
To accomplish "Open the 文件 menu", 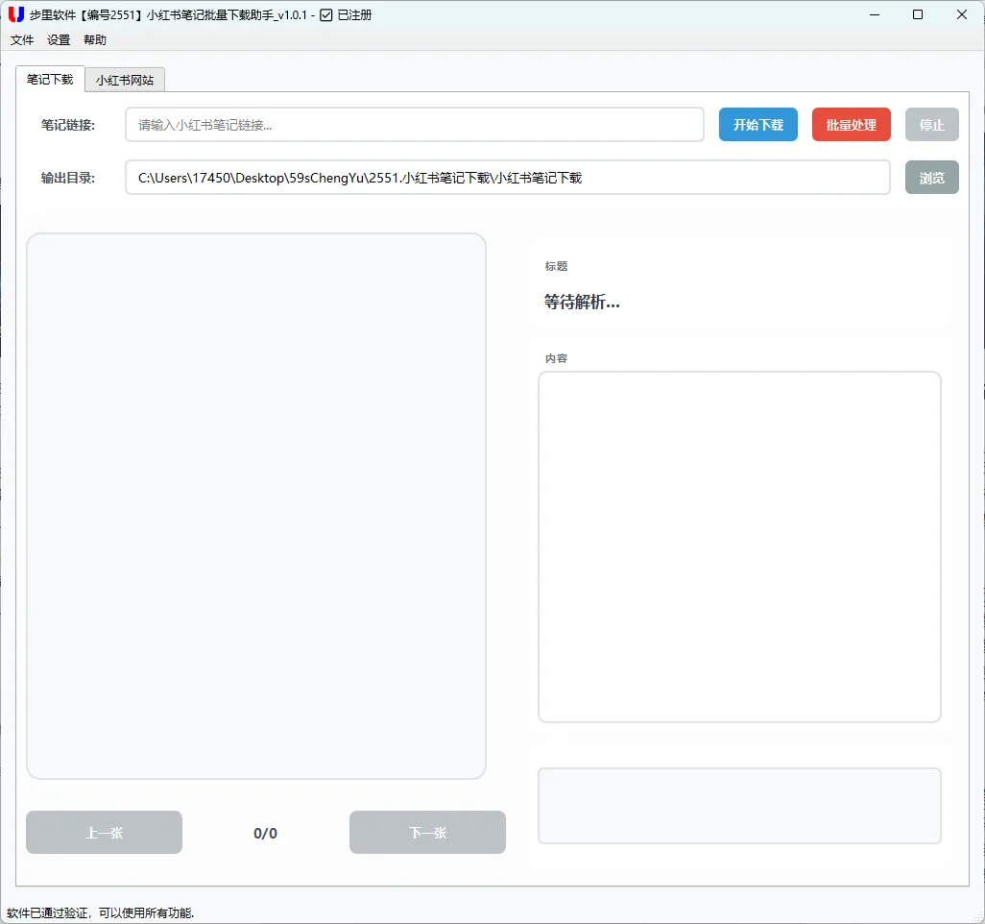I will (22, 40).
